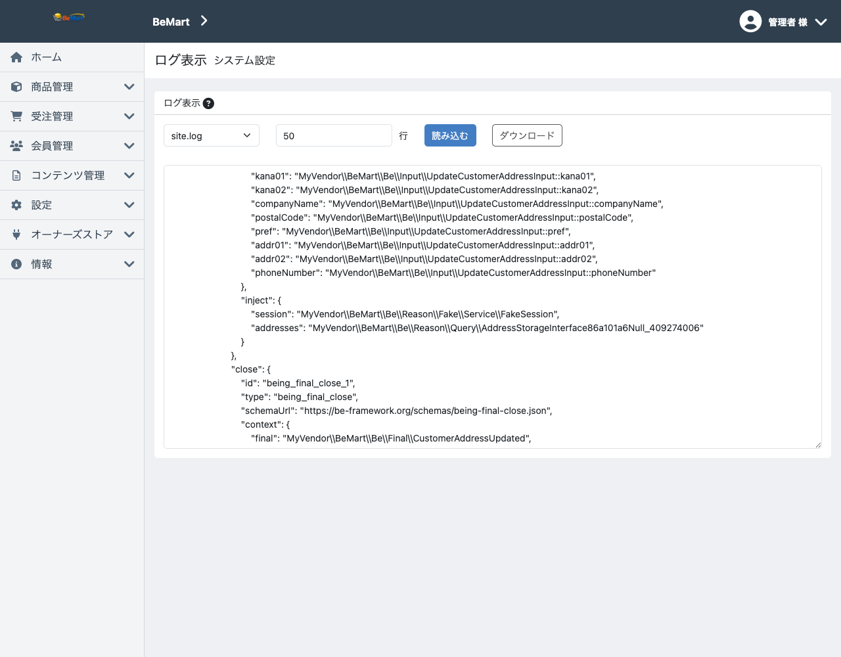Image resolution: width=841 pixels, height=657 pixels.
Task: Open the site.log file dropdown
Action: coord(212,135)
